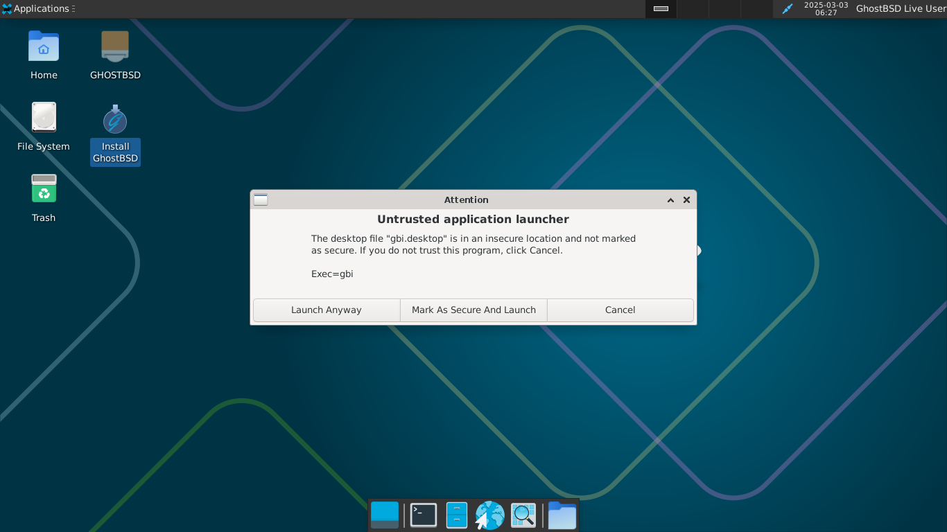Open the GhostBSD Live User menu
Image resolution: width=947 pixels, height=532 pixels.
pyautogui.click(x=901, y=9)
